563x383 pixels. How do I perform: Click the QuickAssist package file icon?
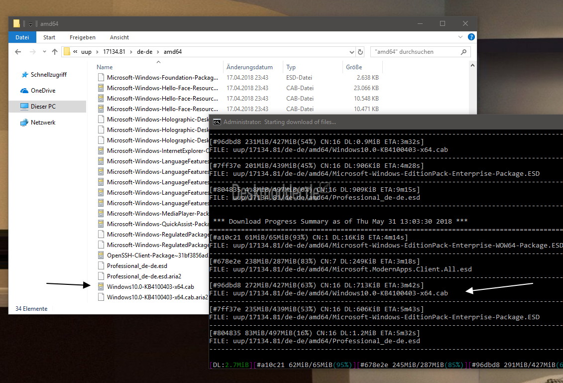(101, 224)
